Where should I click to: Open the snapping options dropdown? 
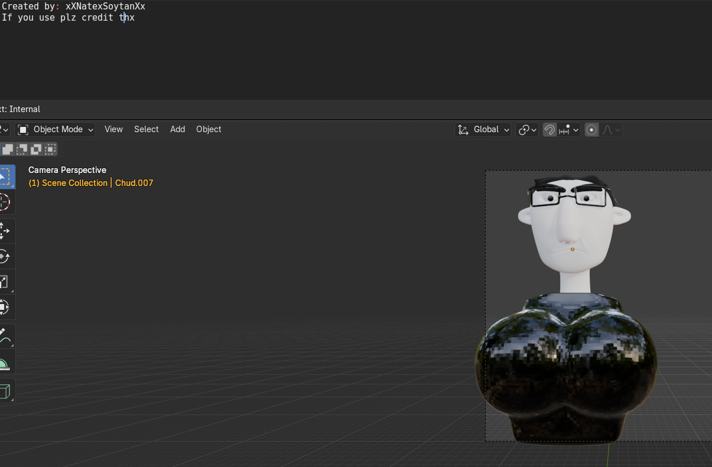click(x=568, y=129)
